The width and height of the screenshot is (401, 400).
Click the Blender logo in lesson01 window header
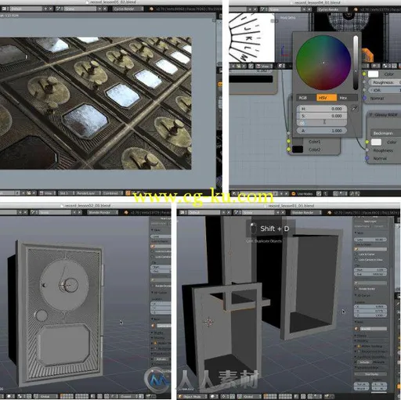click(x=329, y=212)
